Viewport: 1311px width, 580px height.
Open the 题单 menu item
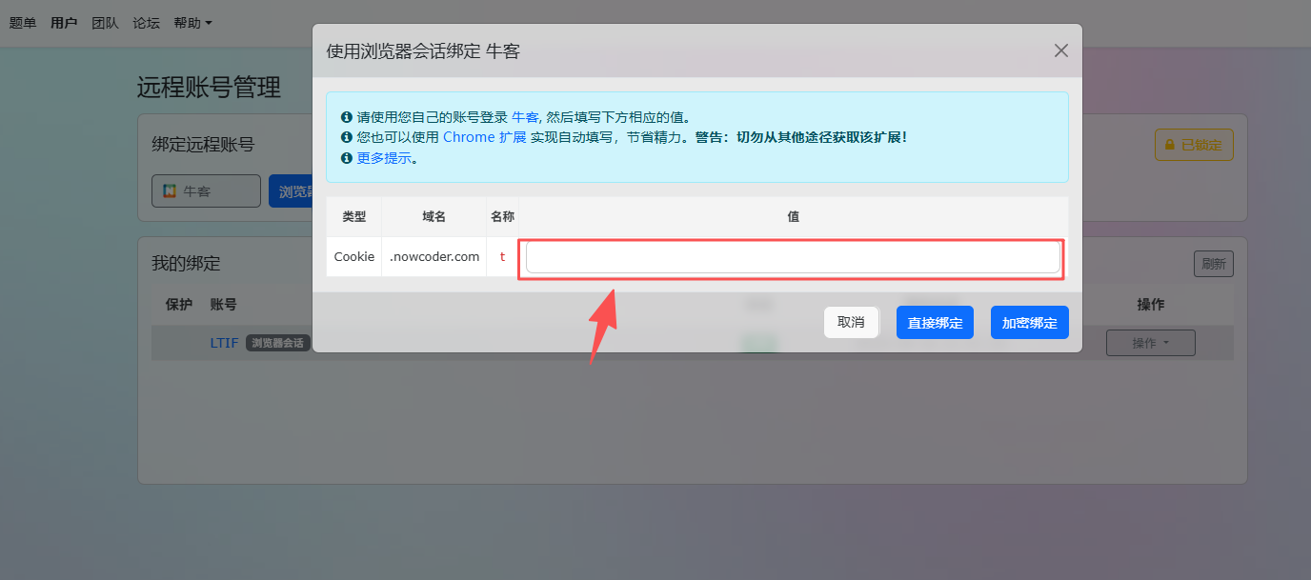(x=23, y=23)
